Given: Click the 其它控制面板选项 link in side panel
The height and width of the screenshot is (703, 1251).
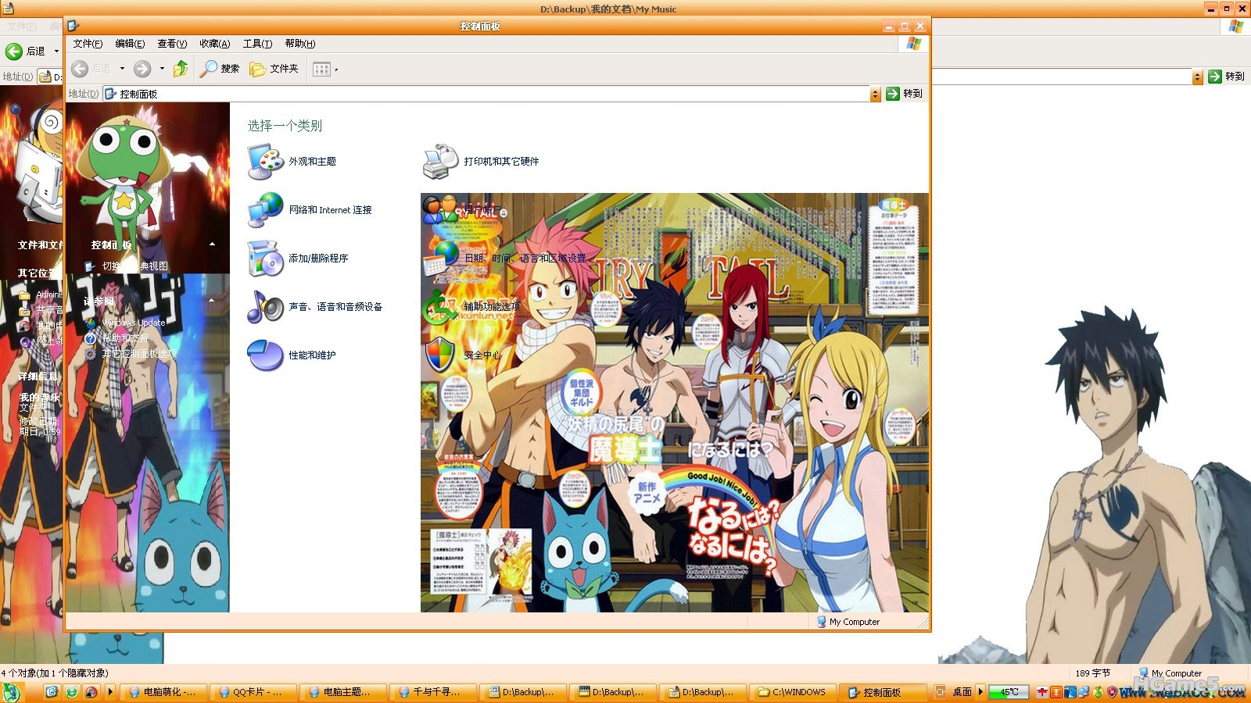Looking at the screenshot, I should (139, 354).
